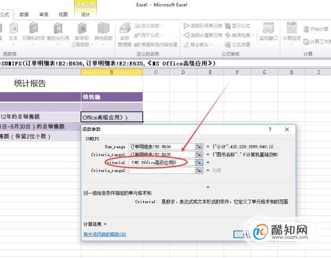Open 错误检查 dropdown arrow
The height and width of the screenshot is (258, 331).
pos(253,35)
